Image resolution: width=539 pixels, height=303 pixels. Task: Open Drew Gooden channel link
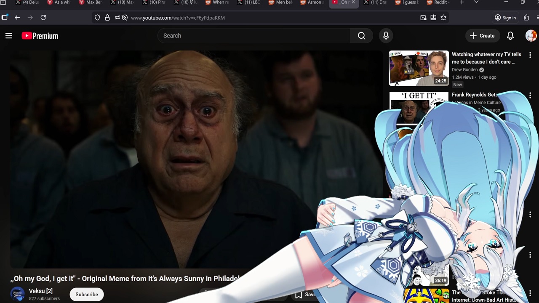465,70
